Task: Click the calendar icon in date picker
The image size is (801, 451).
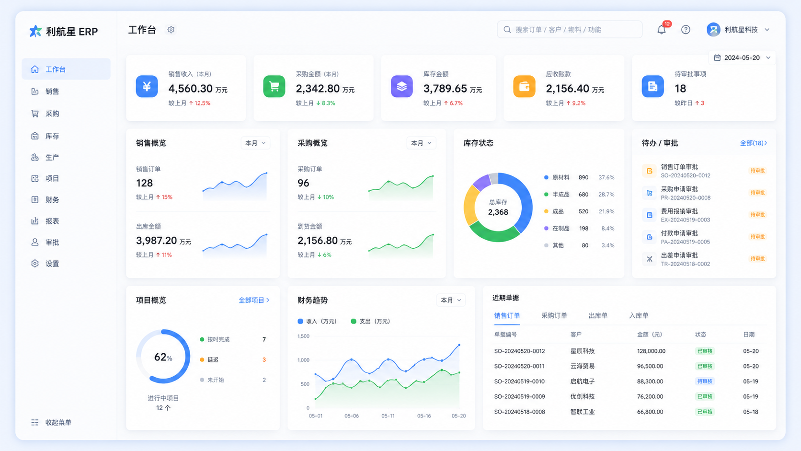Action: pyautogui.click(x=717, y=58)
